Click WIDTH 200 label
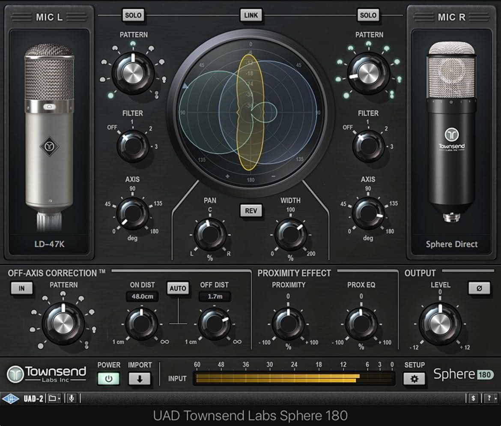Image resolution: width=501 pixels, height=426 pixels. pyautogui.click(x=311, y=254)
